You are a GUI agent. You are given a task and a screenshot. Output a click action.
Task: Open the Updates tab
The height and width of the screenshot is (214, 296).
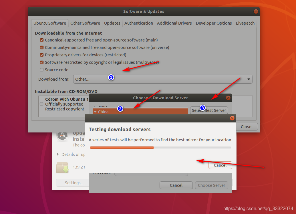[x=112, y=23]
